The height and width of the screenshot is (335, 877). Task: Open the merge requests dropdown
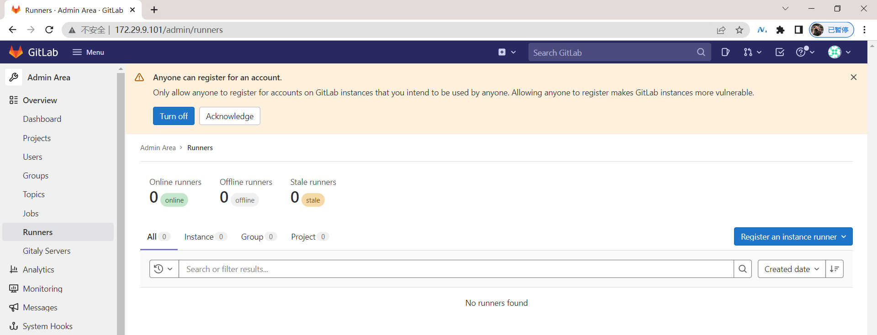click(752, 52)
